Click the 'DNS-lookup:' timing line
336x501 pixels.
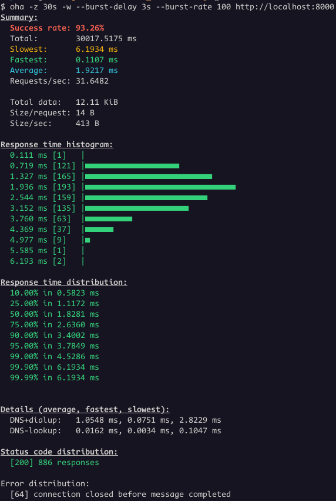click(x=115, y=430)
